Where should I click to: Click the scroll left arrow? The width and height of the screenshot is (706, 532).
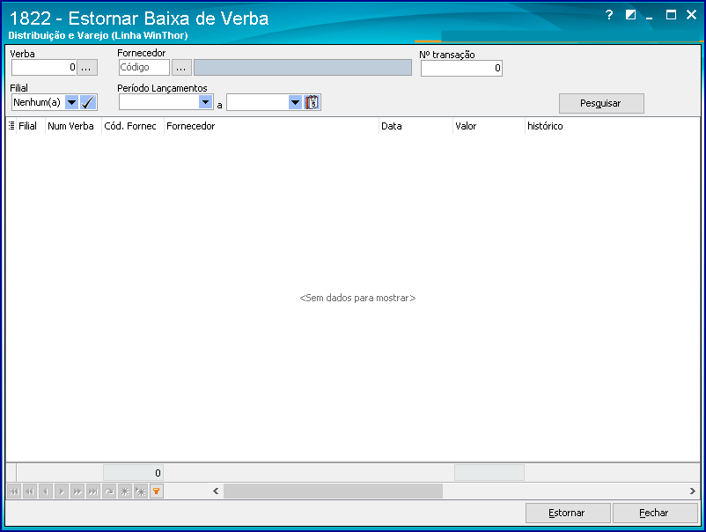(x=216, y=491)
